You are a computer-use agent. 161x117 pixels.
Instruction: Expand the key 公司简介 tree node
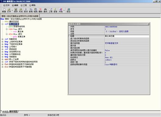point(2,47)
